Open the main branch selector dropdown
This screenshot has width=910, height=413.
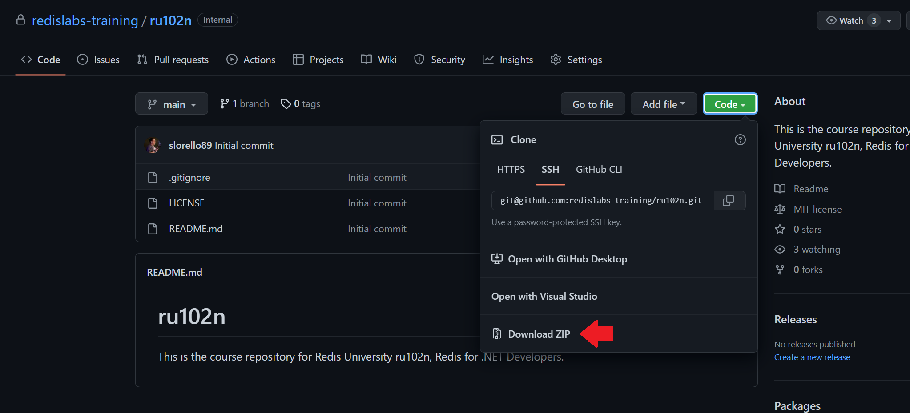[172, 104]
